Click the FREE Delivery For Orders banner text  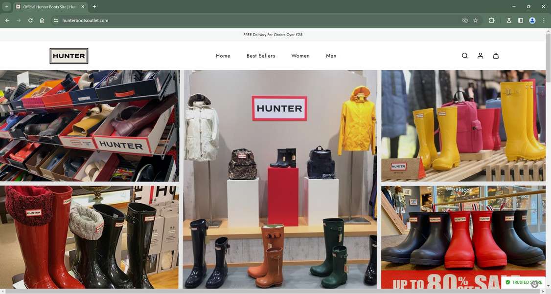(273, 35)
